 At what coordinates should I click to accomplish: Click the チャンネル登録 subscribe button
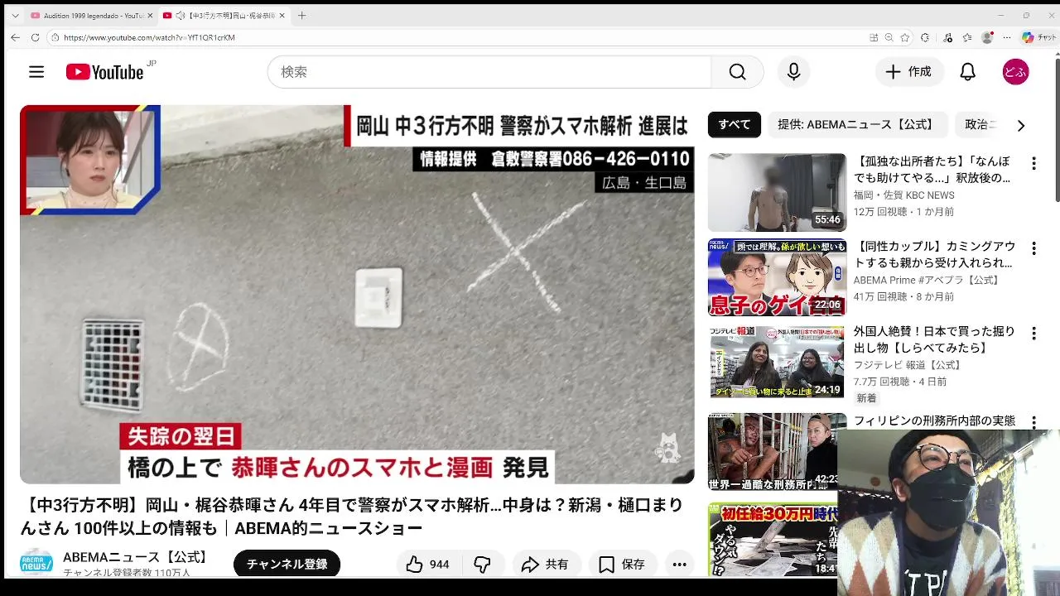pos(287,565)
